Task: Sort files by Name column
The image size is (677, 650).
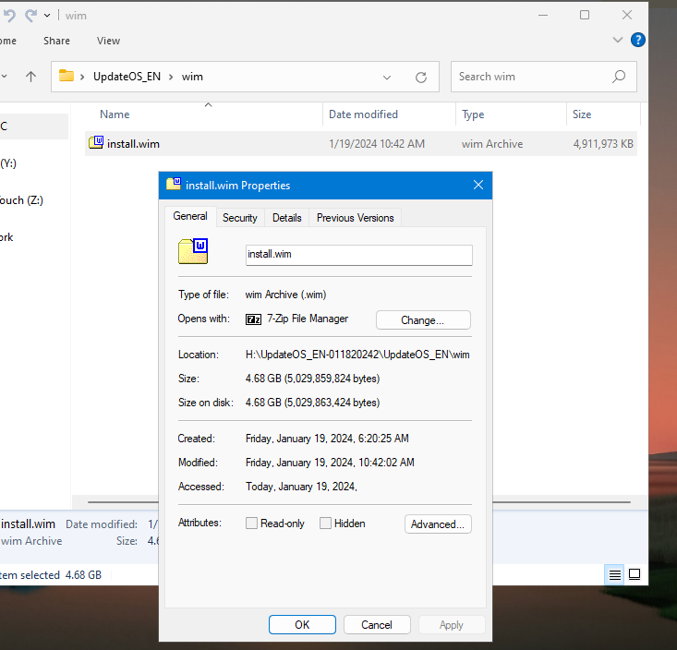Action: point(115,114)
